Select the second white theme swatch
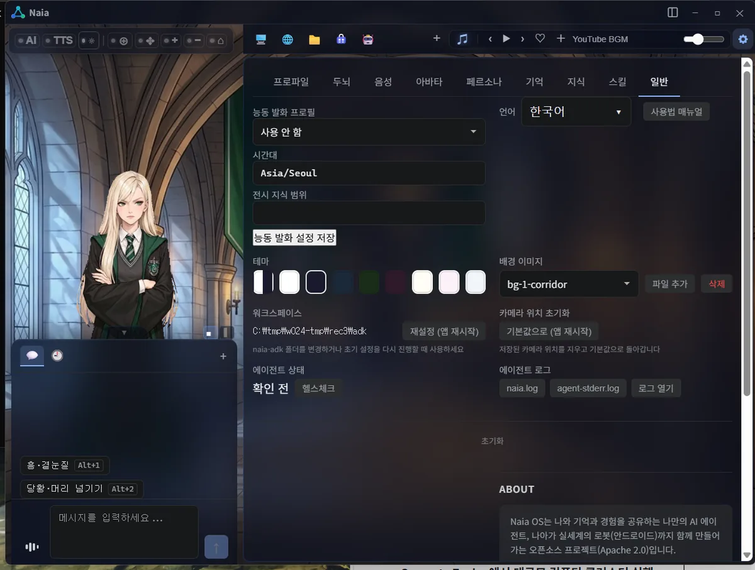 (289, 282)
